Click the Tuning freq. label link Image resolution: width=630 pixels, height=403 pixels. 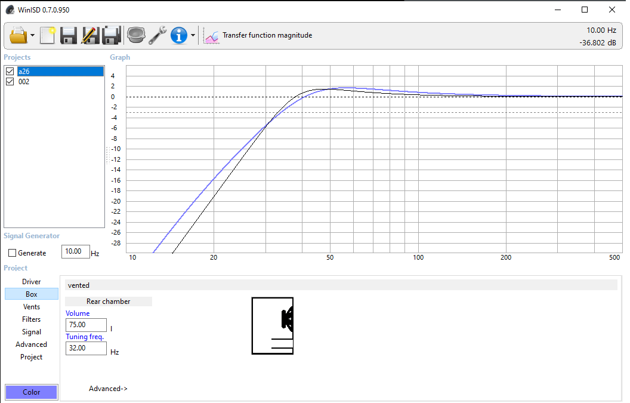[85, 337]
